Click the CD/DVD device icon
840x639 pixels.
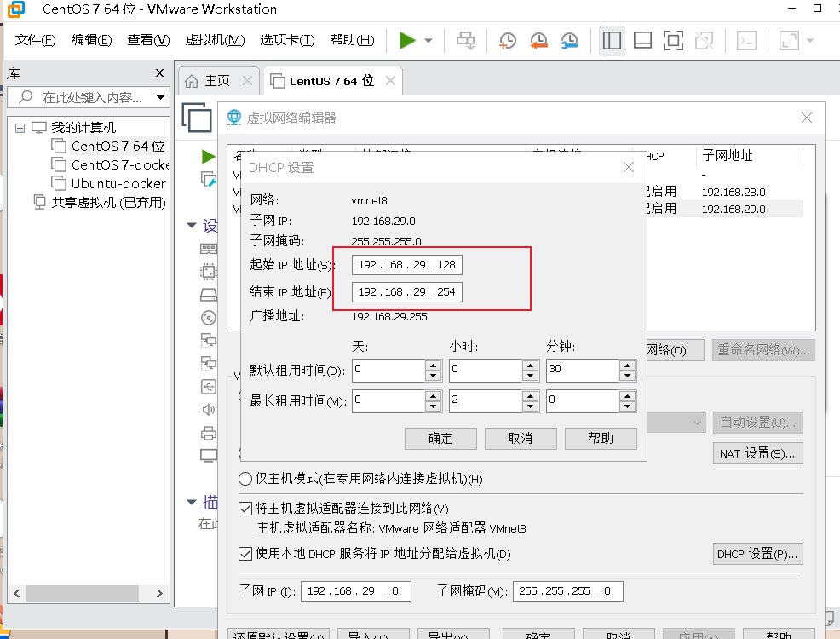coord(209,318)
